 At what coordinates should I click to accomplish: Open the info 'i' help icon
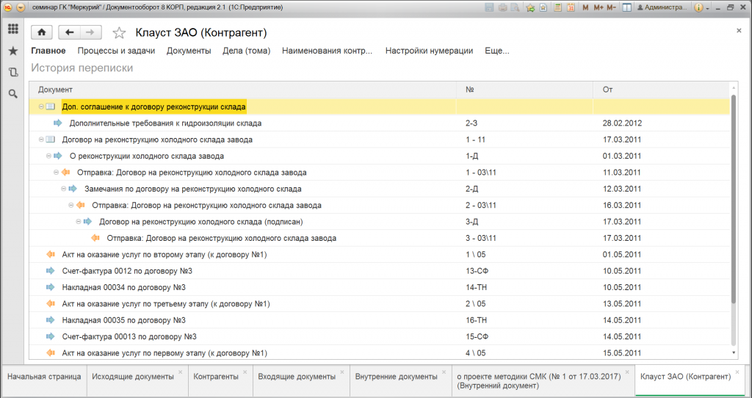(698, 7)
